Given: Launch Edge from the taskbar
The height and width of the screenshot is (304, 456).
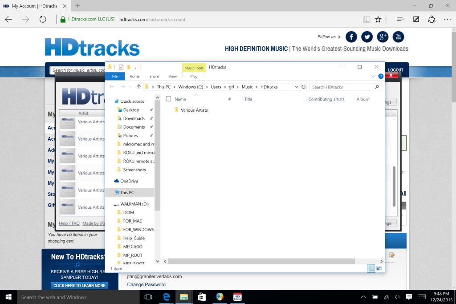Looking at the screenshot, I should click(167, 297).
